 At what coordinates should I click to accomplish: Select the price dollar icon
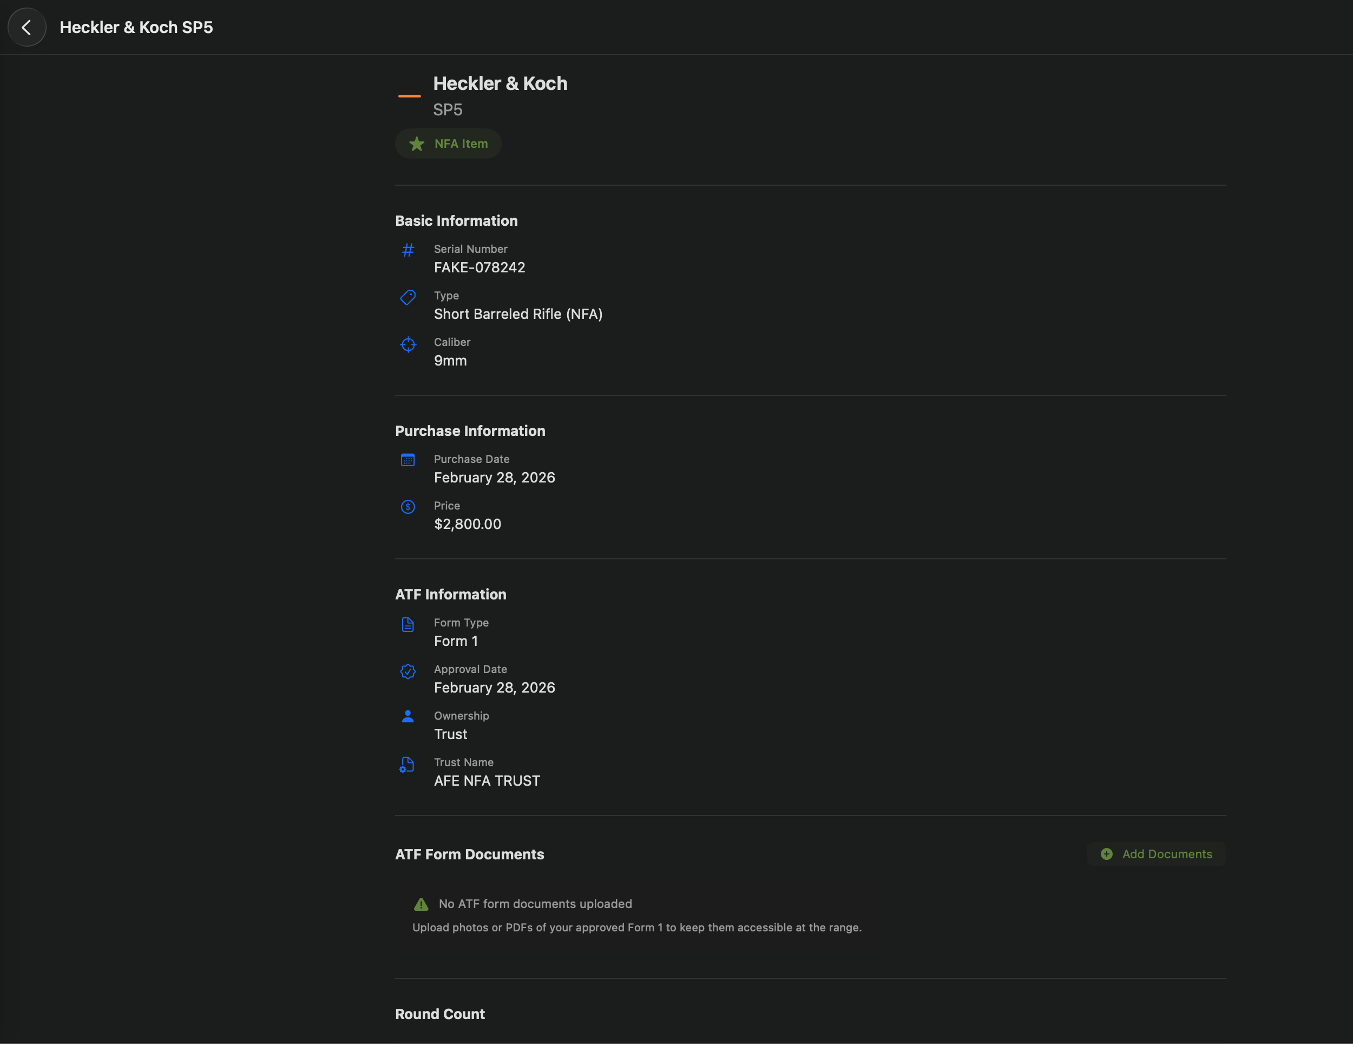tap(408, 507)
